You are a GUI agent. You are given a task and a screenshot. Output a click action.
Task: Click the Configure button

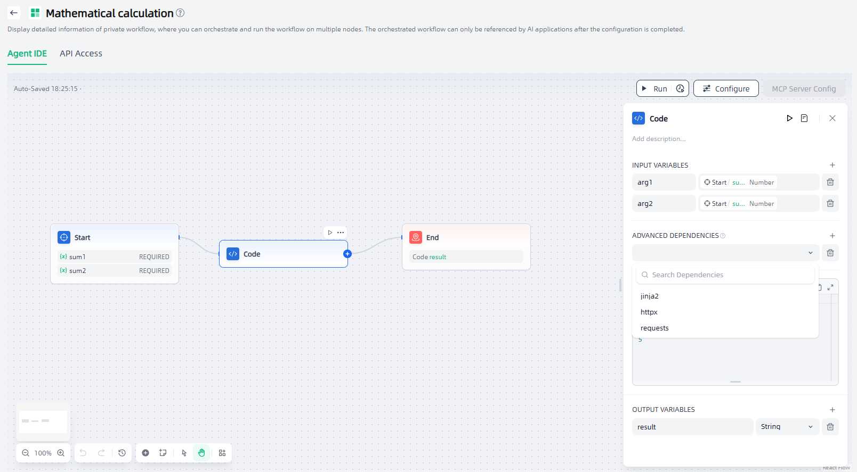coord(725,89)
